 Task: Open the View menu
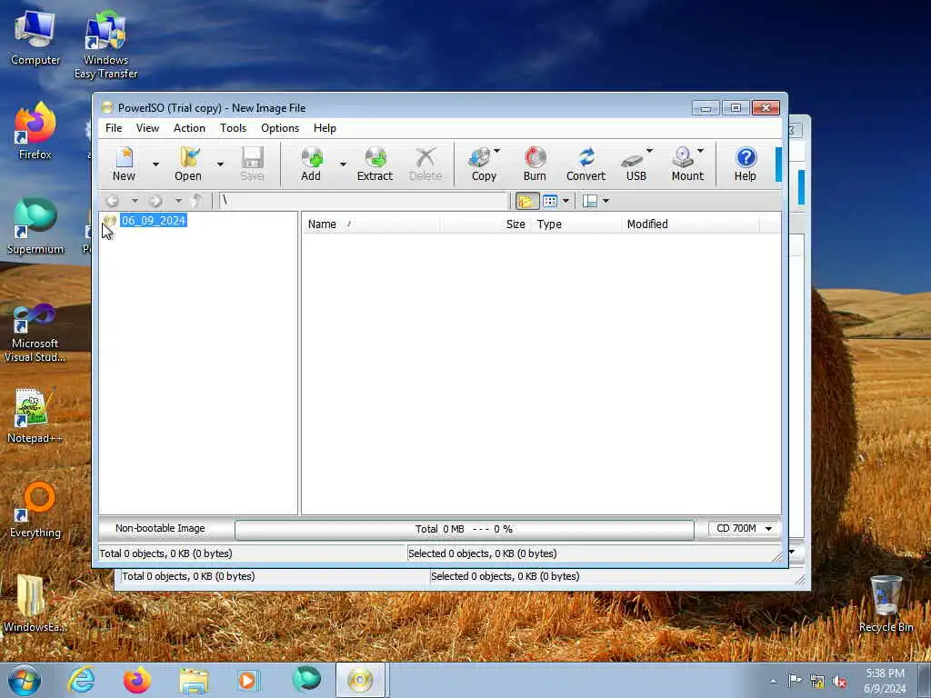pyautogui.click(x=147, y=128)
